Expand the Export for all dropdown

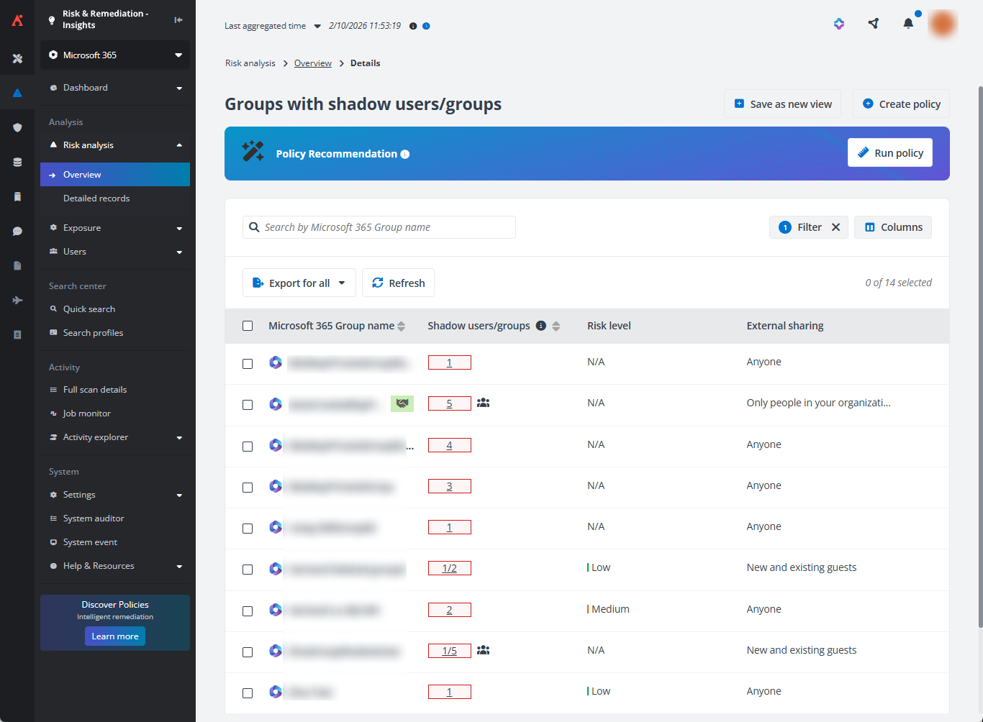tap(342, 283)
